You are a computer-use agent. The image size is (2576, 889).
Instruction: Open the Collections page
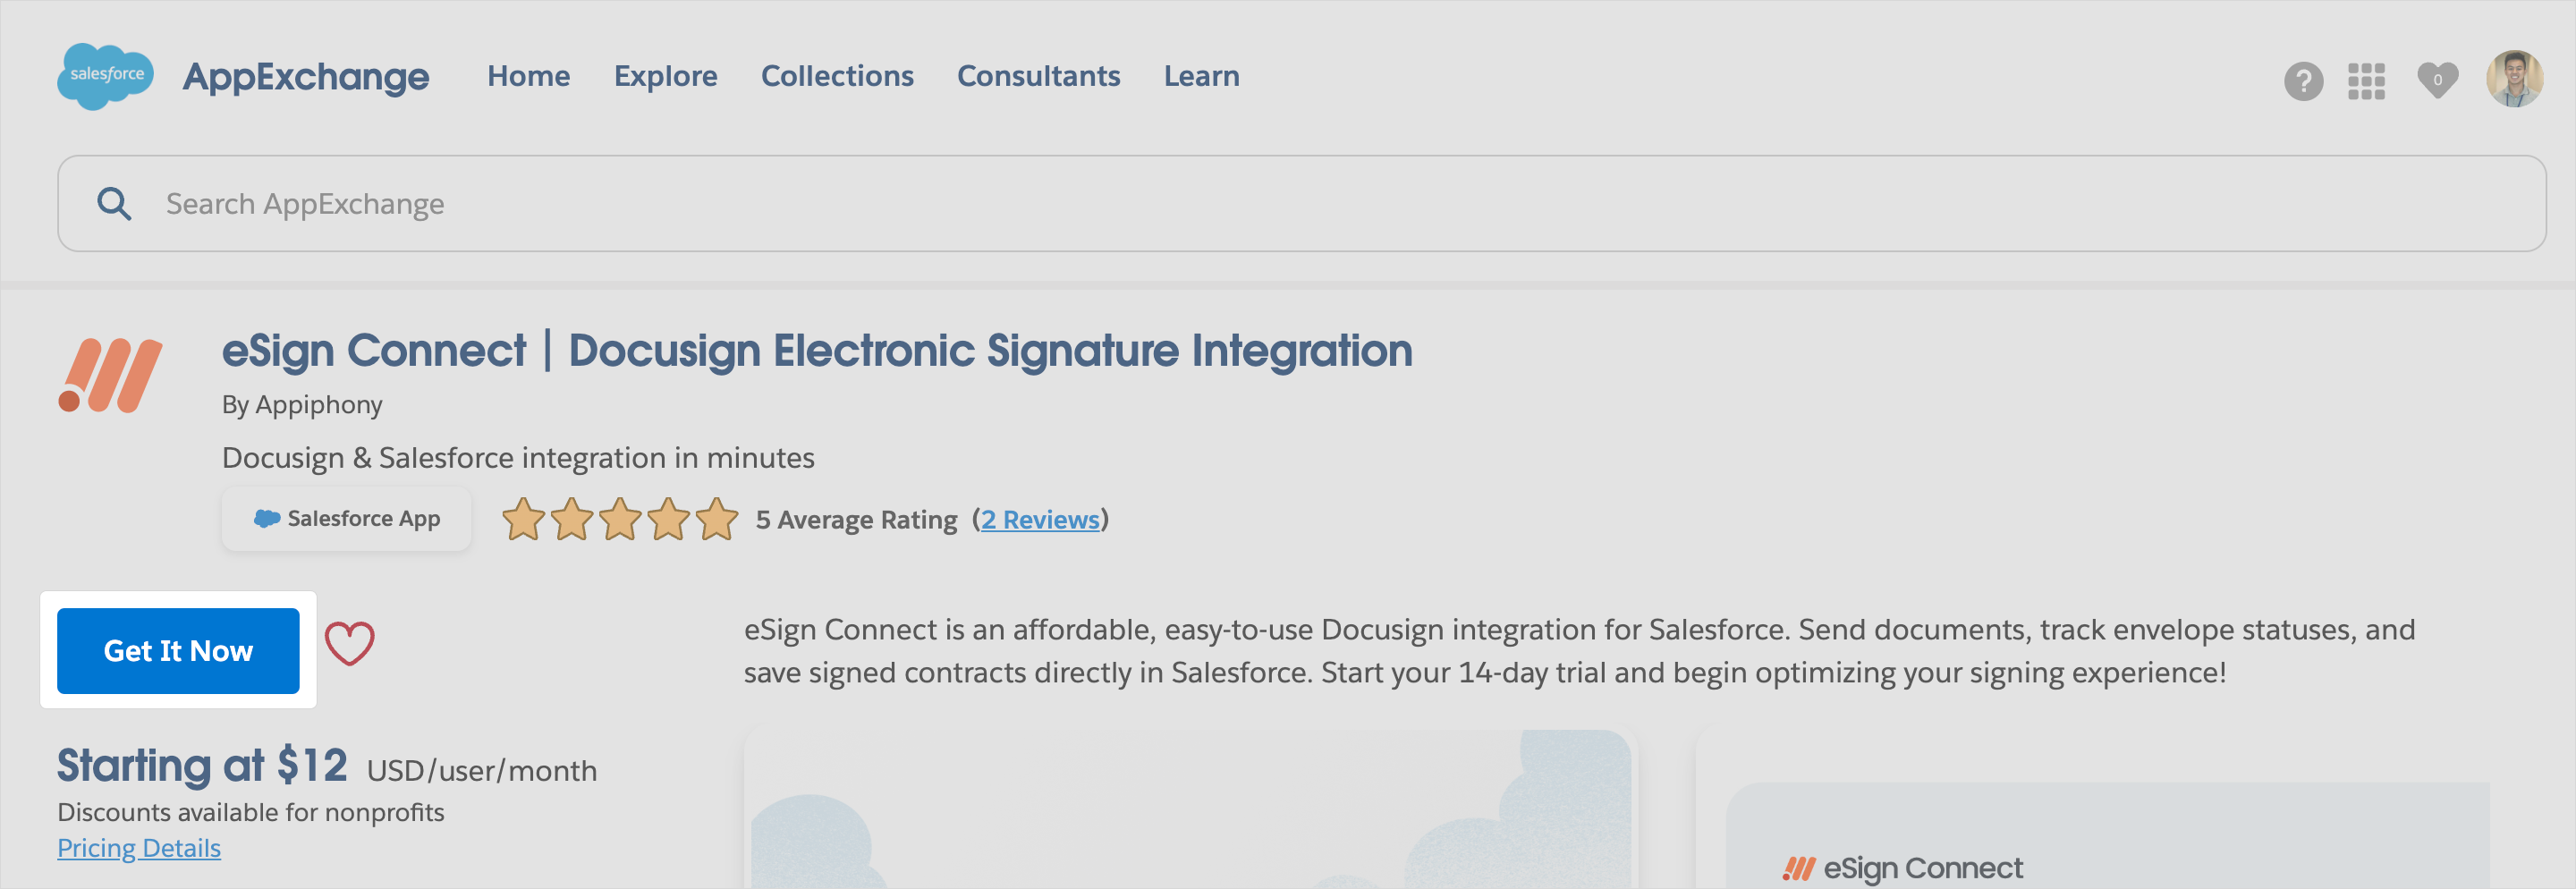point(837,76)
